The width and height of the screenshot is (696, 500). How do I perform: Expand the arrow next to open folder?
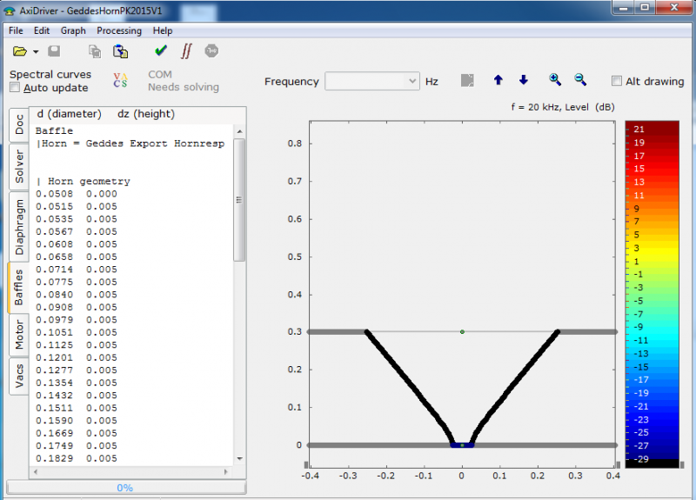coord(34,53)
